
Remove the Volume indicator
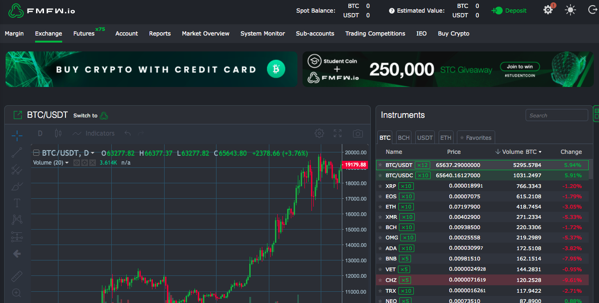(x=92, y=163)
